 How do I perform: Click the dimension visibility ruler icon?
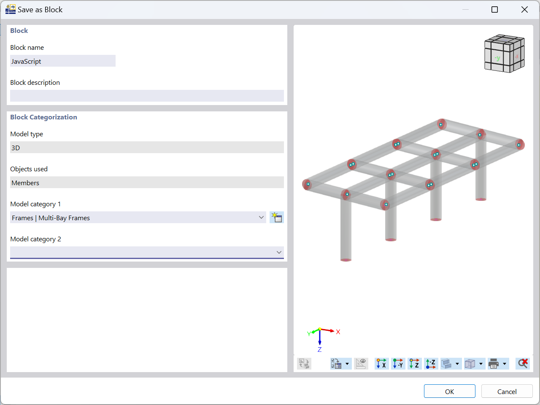point(361,364)
